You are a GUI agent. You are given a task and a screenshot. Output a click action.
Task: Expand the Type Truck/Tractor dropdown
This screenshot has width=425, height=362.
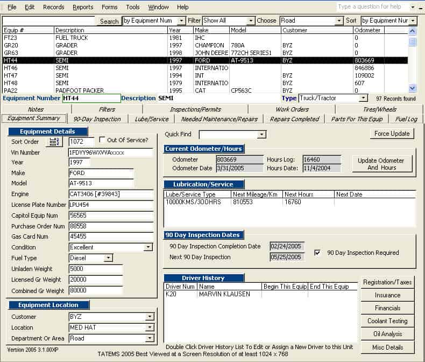[x=363, y=98]
